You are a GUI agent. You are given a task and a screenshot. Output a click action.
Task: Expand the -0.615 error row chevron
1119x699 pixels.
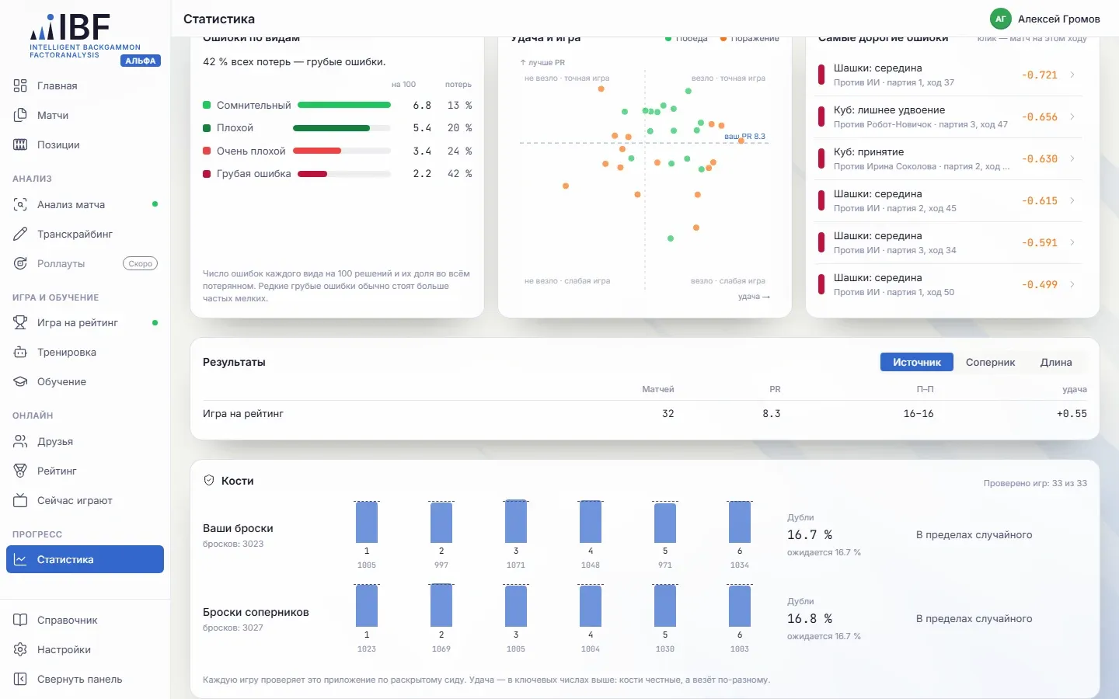point(1072,200)
